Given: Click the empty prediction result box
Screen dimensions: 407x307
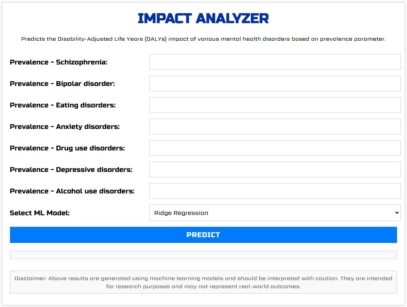Looking at the screenshot, I should coord(203,255).
